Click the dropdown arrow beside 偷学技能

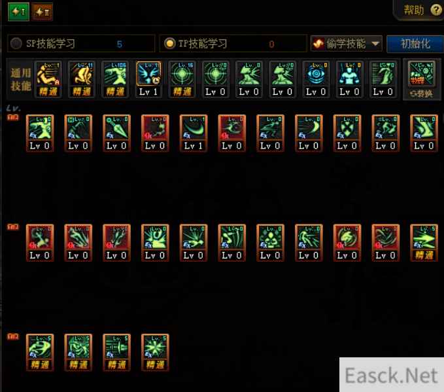[375, 44]
